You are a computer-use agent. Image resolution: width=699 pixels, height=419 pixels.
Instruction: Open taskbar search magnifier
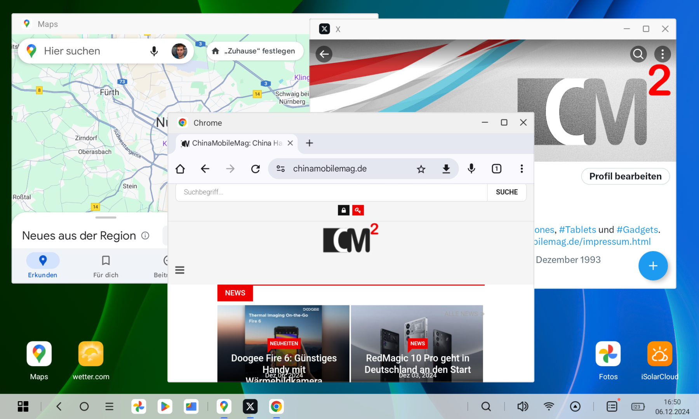pyautogui.click(x=486, y=406)
